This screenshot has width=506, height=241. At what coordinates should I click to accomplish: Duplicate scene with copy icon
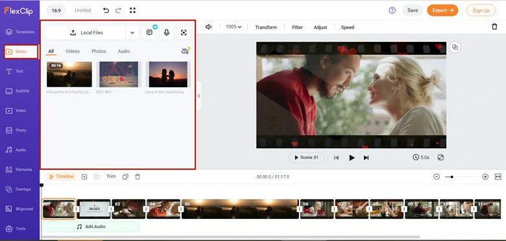coord(126,177)
